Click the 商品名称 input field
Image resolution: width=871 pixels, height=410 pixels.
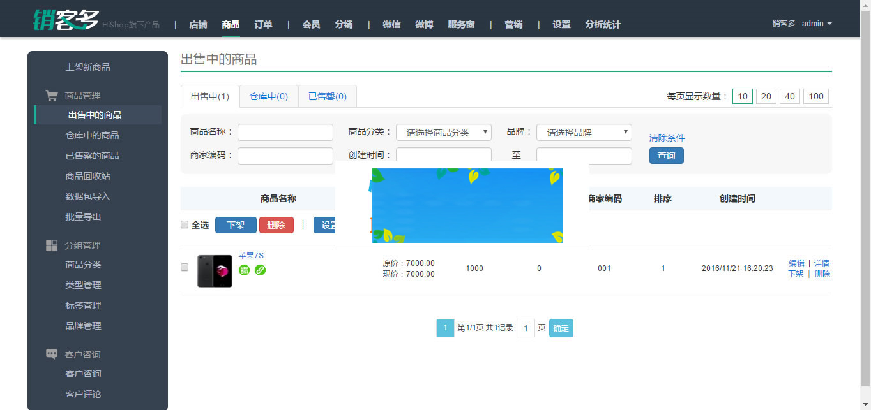click(x=285, y=132)
